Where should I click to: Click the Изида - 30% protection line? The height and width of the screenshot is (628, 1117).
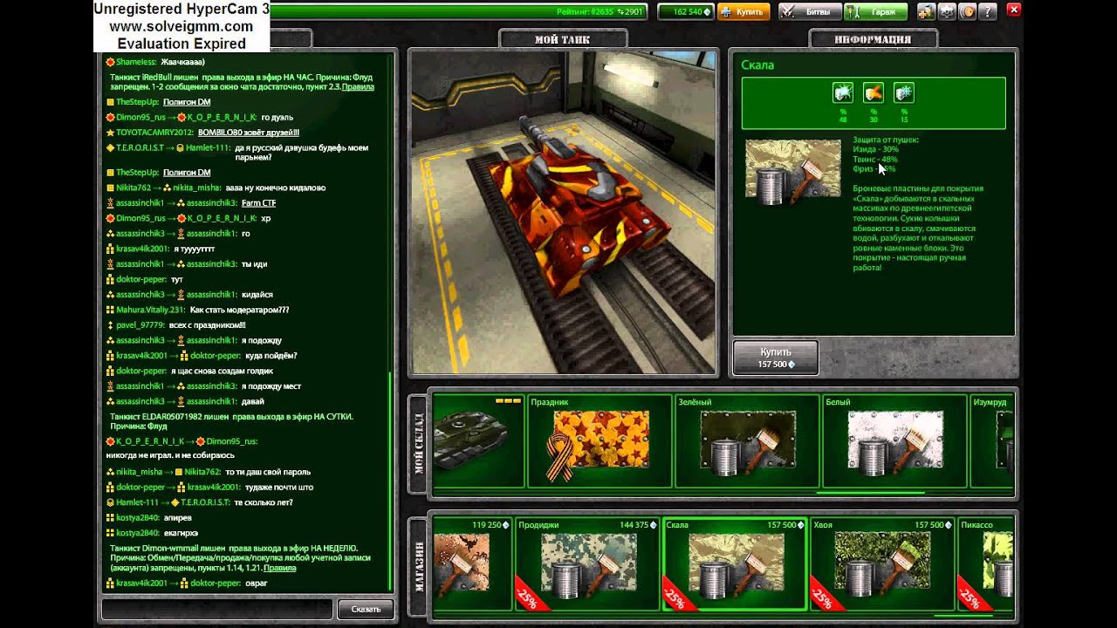875,150
